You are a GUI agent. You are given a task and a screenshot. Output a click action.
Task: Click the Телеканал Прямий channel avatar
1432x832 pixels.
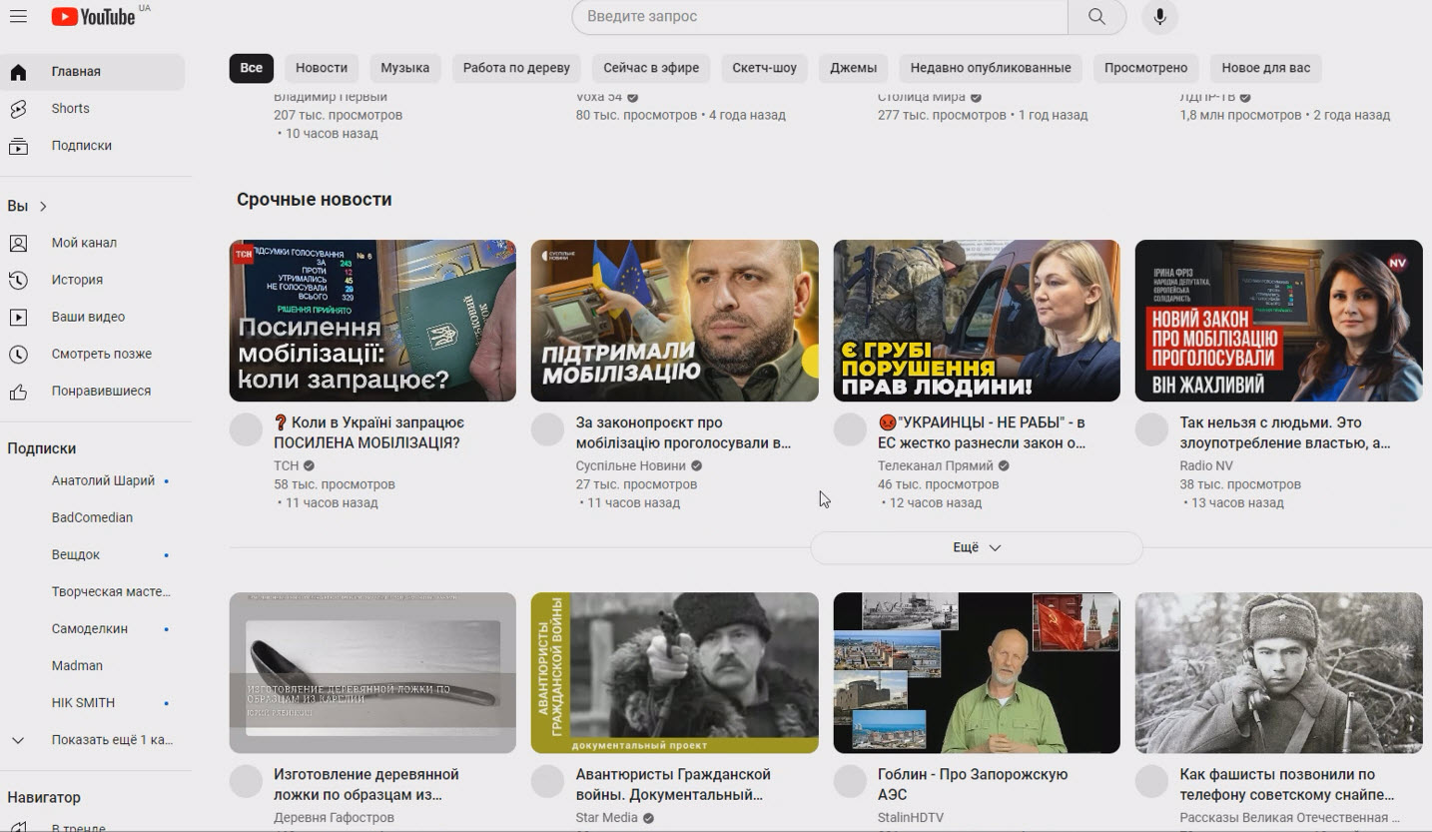coord(850,429)
